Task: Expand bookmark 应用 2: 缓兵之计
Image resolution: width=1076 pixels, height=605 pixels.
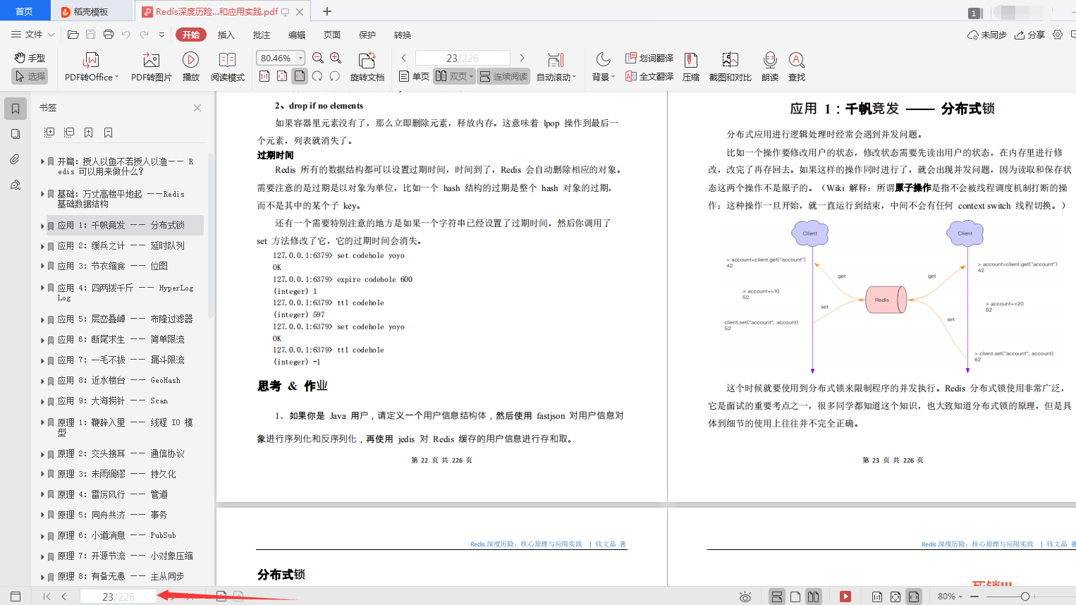Action: 42,246
